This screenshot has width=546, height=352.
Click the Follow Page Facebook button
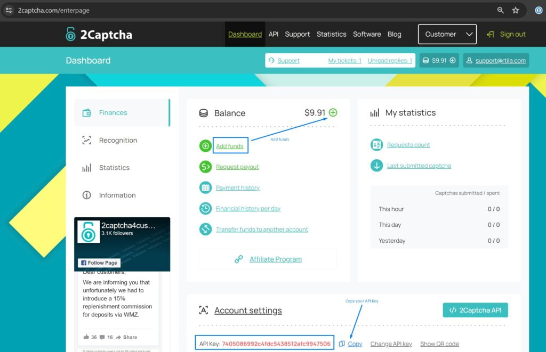coord(99,263)
